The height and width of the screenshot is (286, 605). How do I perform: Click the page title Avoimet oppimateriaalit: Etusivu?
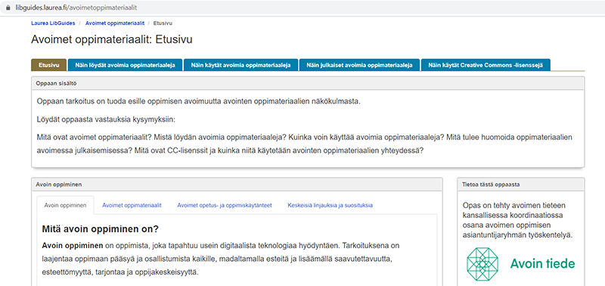[111, 40]
